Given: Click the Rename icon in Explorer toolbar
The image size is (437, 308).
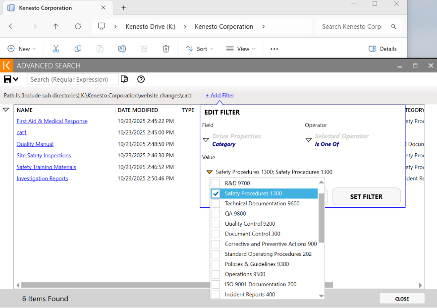Looking at the screenshot, I should [x=122, y=49].
